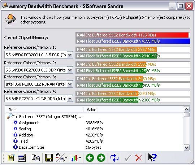The image size is (195, 165).
Task: Close the Memory Bandwidth Benchmark window
Action: point(189,6)
